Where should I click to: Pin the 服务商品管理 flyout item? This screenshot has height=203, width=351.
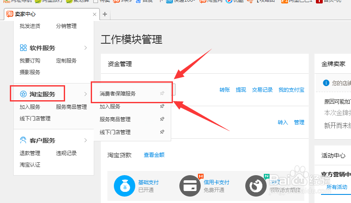pyautogui.click(x=162, y=119)
